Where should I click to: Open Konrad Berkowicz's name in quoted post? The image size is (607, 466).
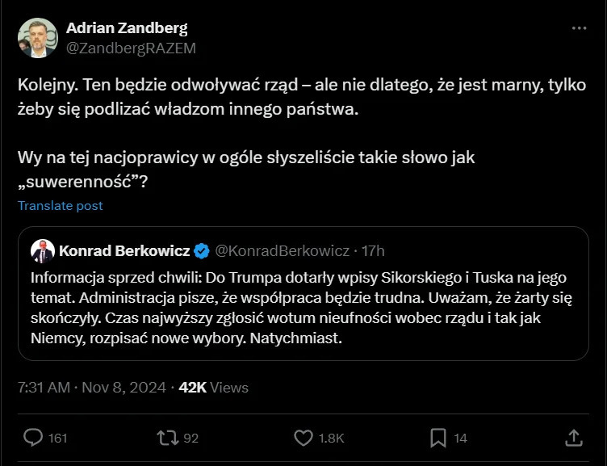[126, 251]
